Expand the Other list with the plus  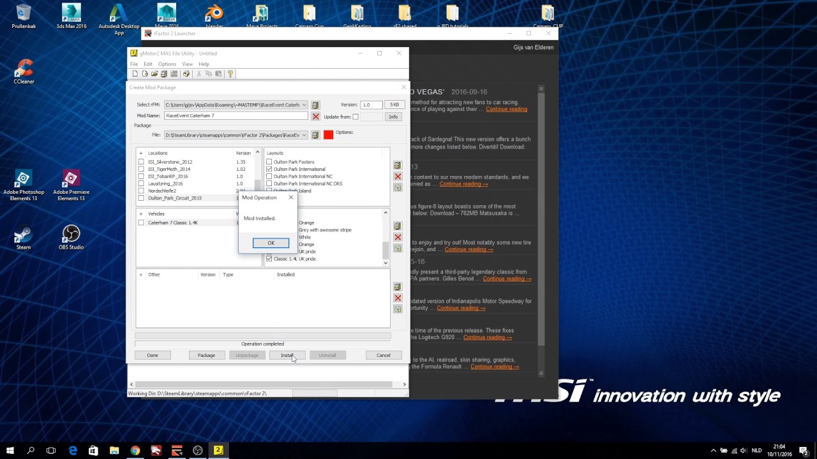click(x=141, y=275)
